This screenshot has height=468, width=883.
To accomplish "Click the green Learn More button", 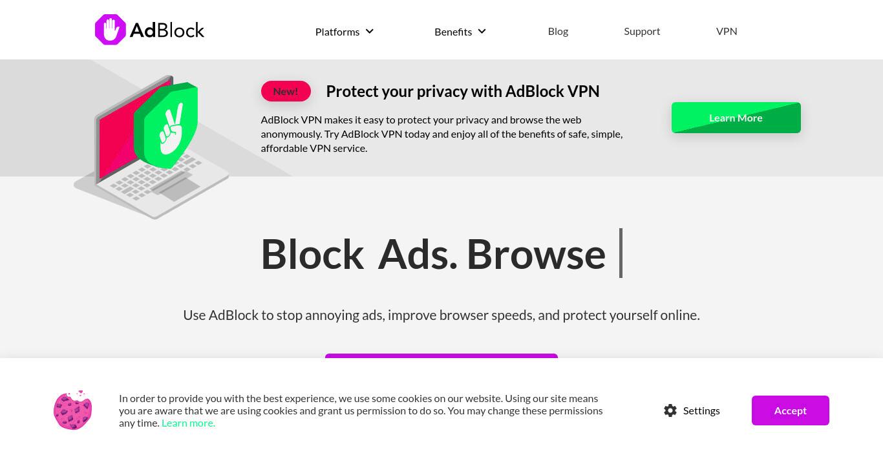I will pos(736,118).
